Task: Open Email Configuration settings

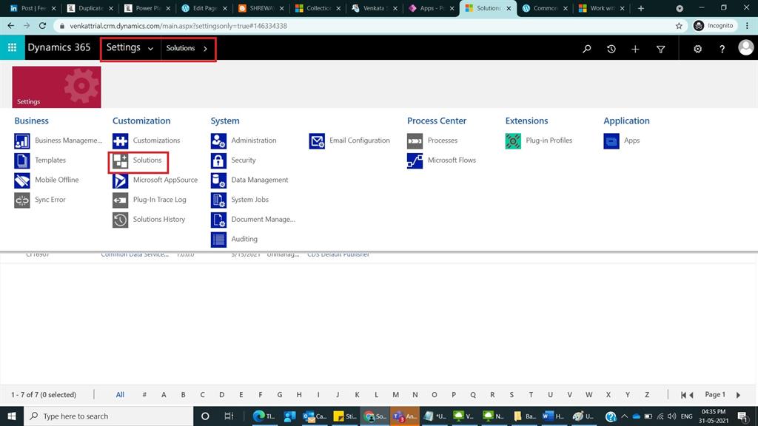Action: (x=360, y=141)
